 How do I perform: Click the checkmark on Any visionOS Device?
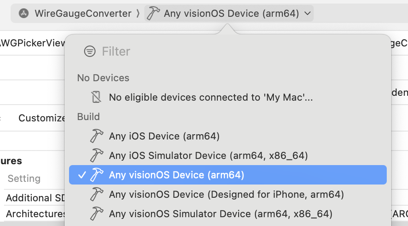pos(82,175)
